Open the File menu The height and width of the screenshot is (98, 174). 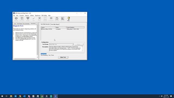14,16
